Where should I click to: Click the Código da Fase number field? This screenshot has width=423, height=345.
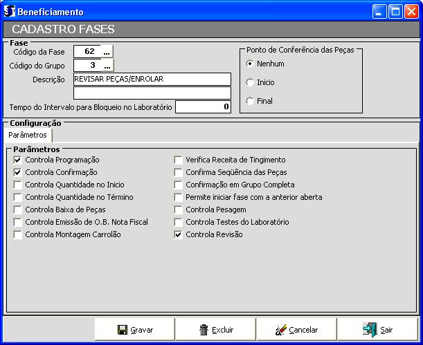(87, 51)
